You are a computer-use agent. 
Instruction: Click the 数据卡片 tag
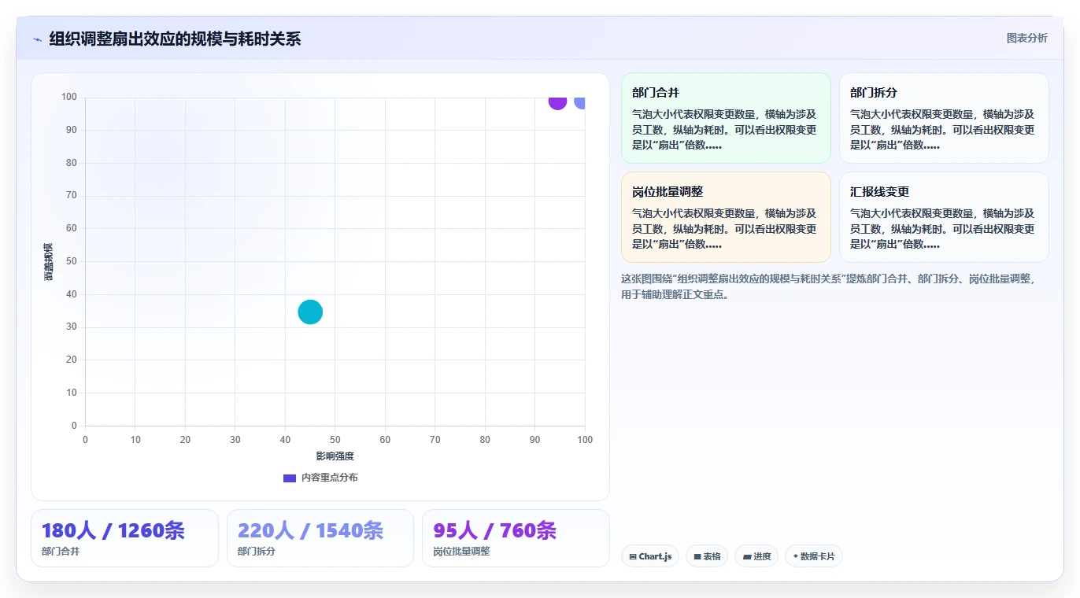tap(814, 556)
